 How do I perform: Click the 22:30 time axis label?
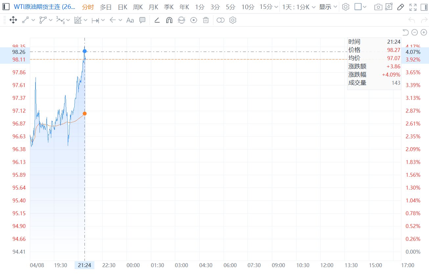pyautogui.click(x=109, y=265)
